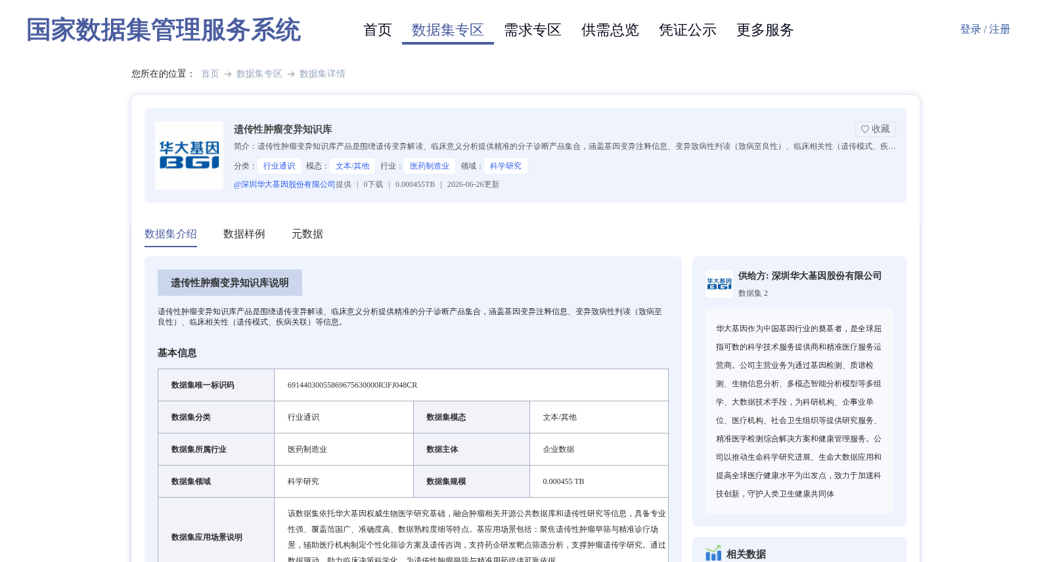Switch to the 元数据 tab
The width and height of the screenshot is (1051, 562).
click(307, 234)
